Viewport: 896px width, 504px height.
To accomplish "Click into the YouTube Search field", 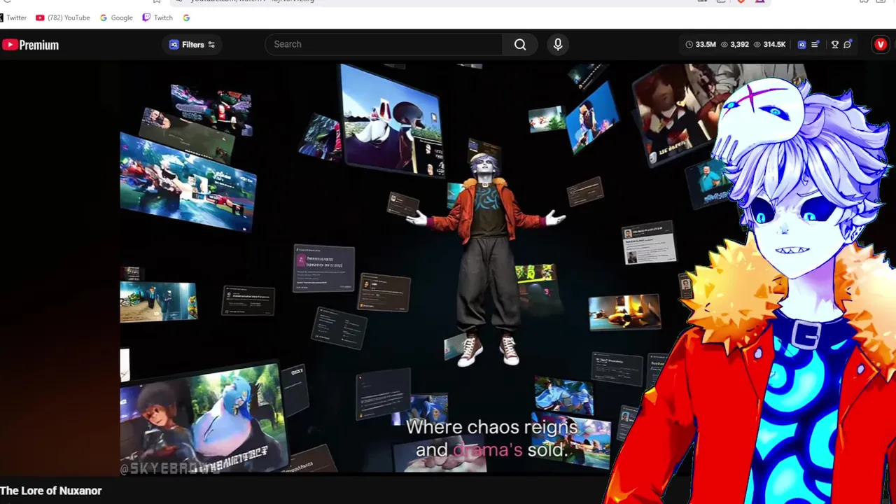I will click(384, 44).
